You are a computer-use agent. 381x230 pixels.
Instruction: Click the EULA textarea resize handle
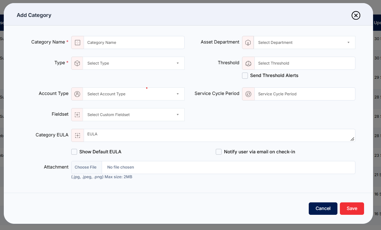click(x=352, y=139)
